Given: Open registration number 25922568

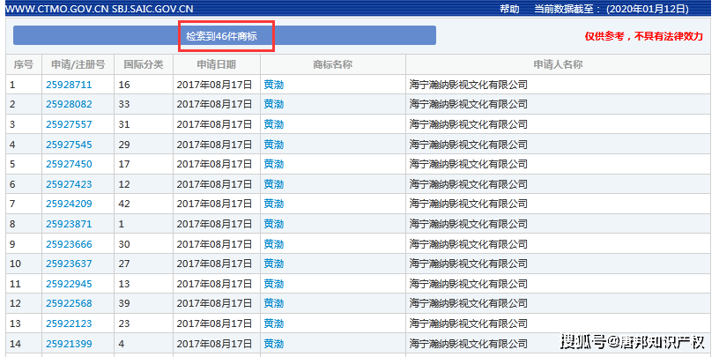Looking at the screenshot, I should [x=69, y=303].
